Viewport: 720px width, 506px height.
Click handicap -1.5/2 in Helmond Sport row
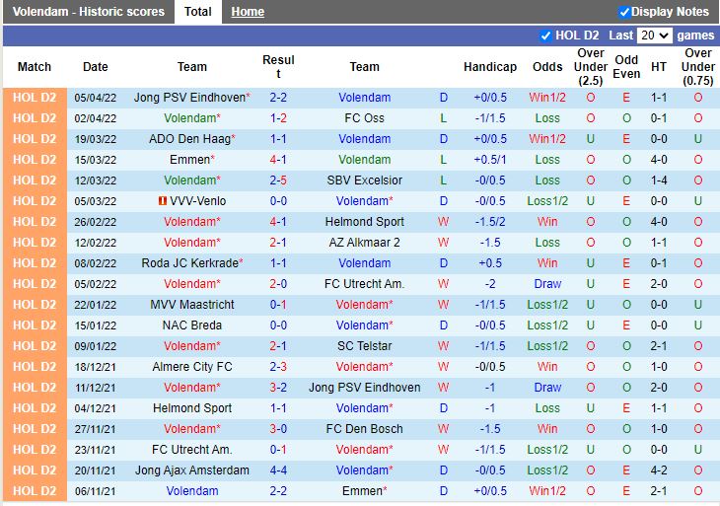click(490, 222)
